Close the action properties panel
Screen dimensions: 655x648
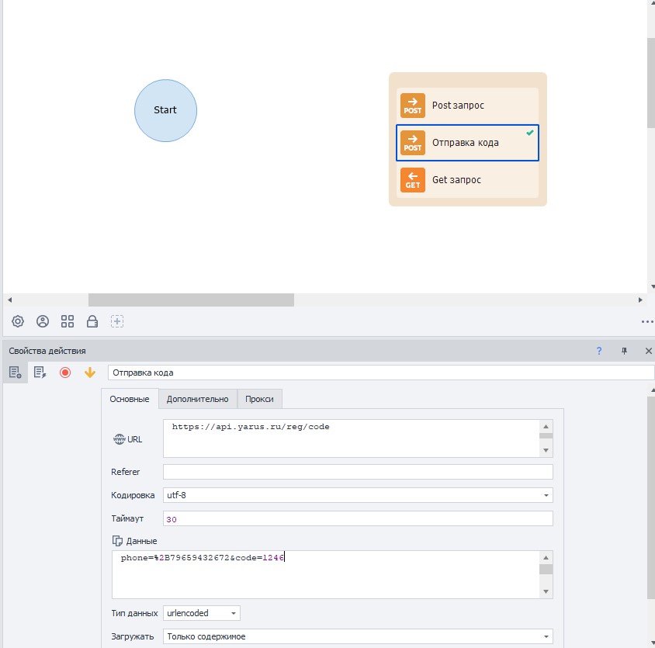pyautogui.click(x=648, y=351)
